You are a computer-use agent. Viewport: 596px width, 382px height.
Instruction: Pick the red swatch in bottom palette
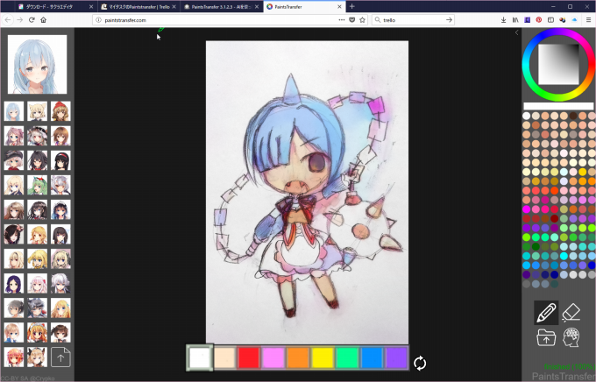(249, 357)
